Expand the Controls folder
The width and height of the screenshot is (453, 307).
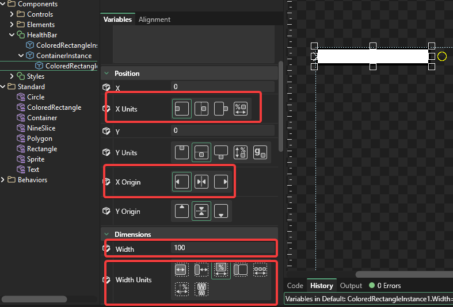point(12,14)
